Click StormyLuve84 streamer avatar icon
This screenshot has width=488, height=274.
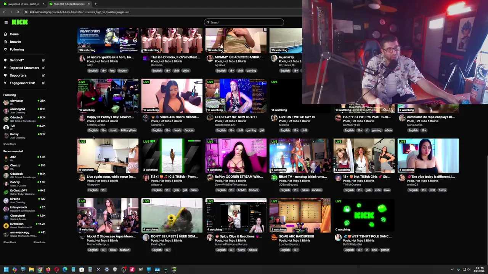[82, 118]
